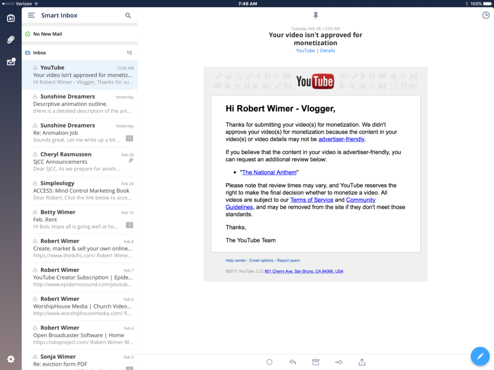Open Robert Wimer Open Broadcaster Software email
The height and width of the screenshot is (370, 494).
click(80, 335)
